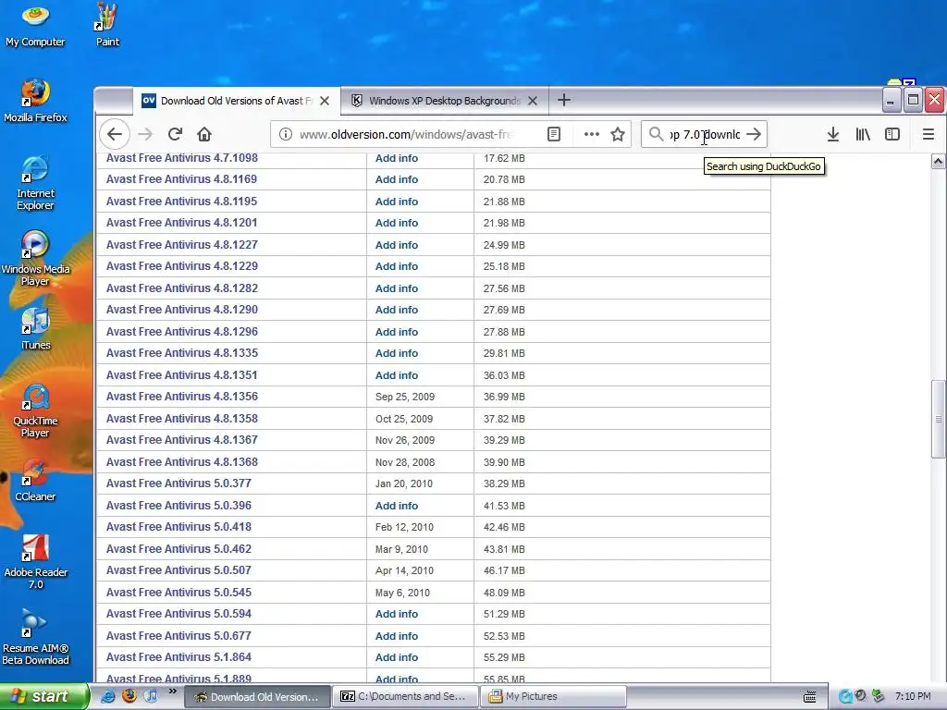Select Internet Explorer desktop icon

click(35, 182)
